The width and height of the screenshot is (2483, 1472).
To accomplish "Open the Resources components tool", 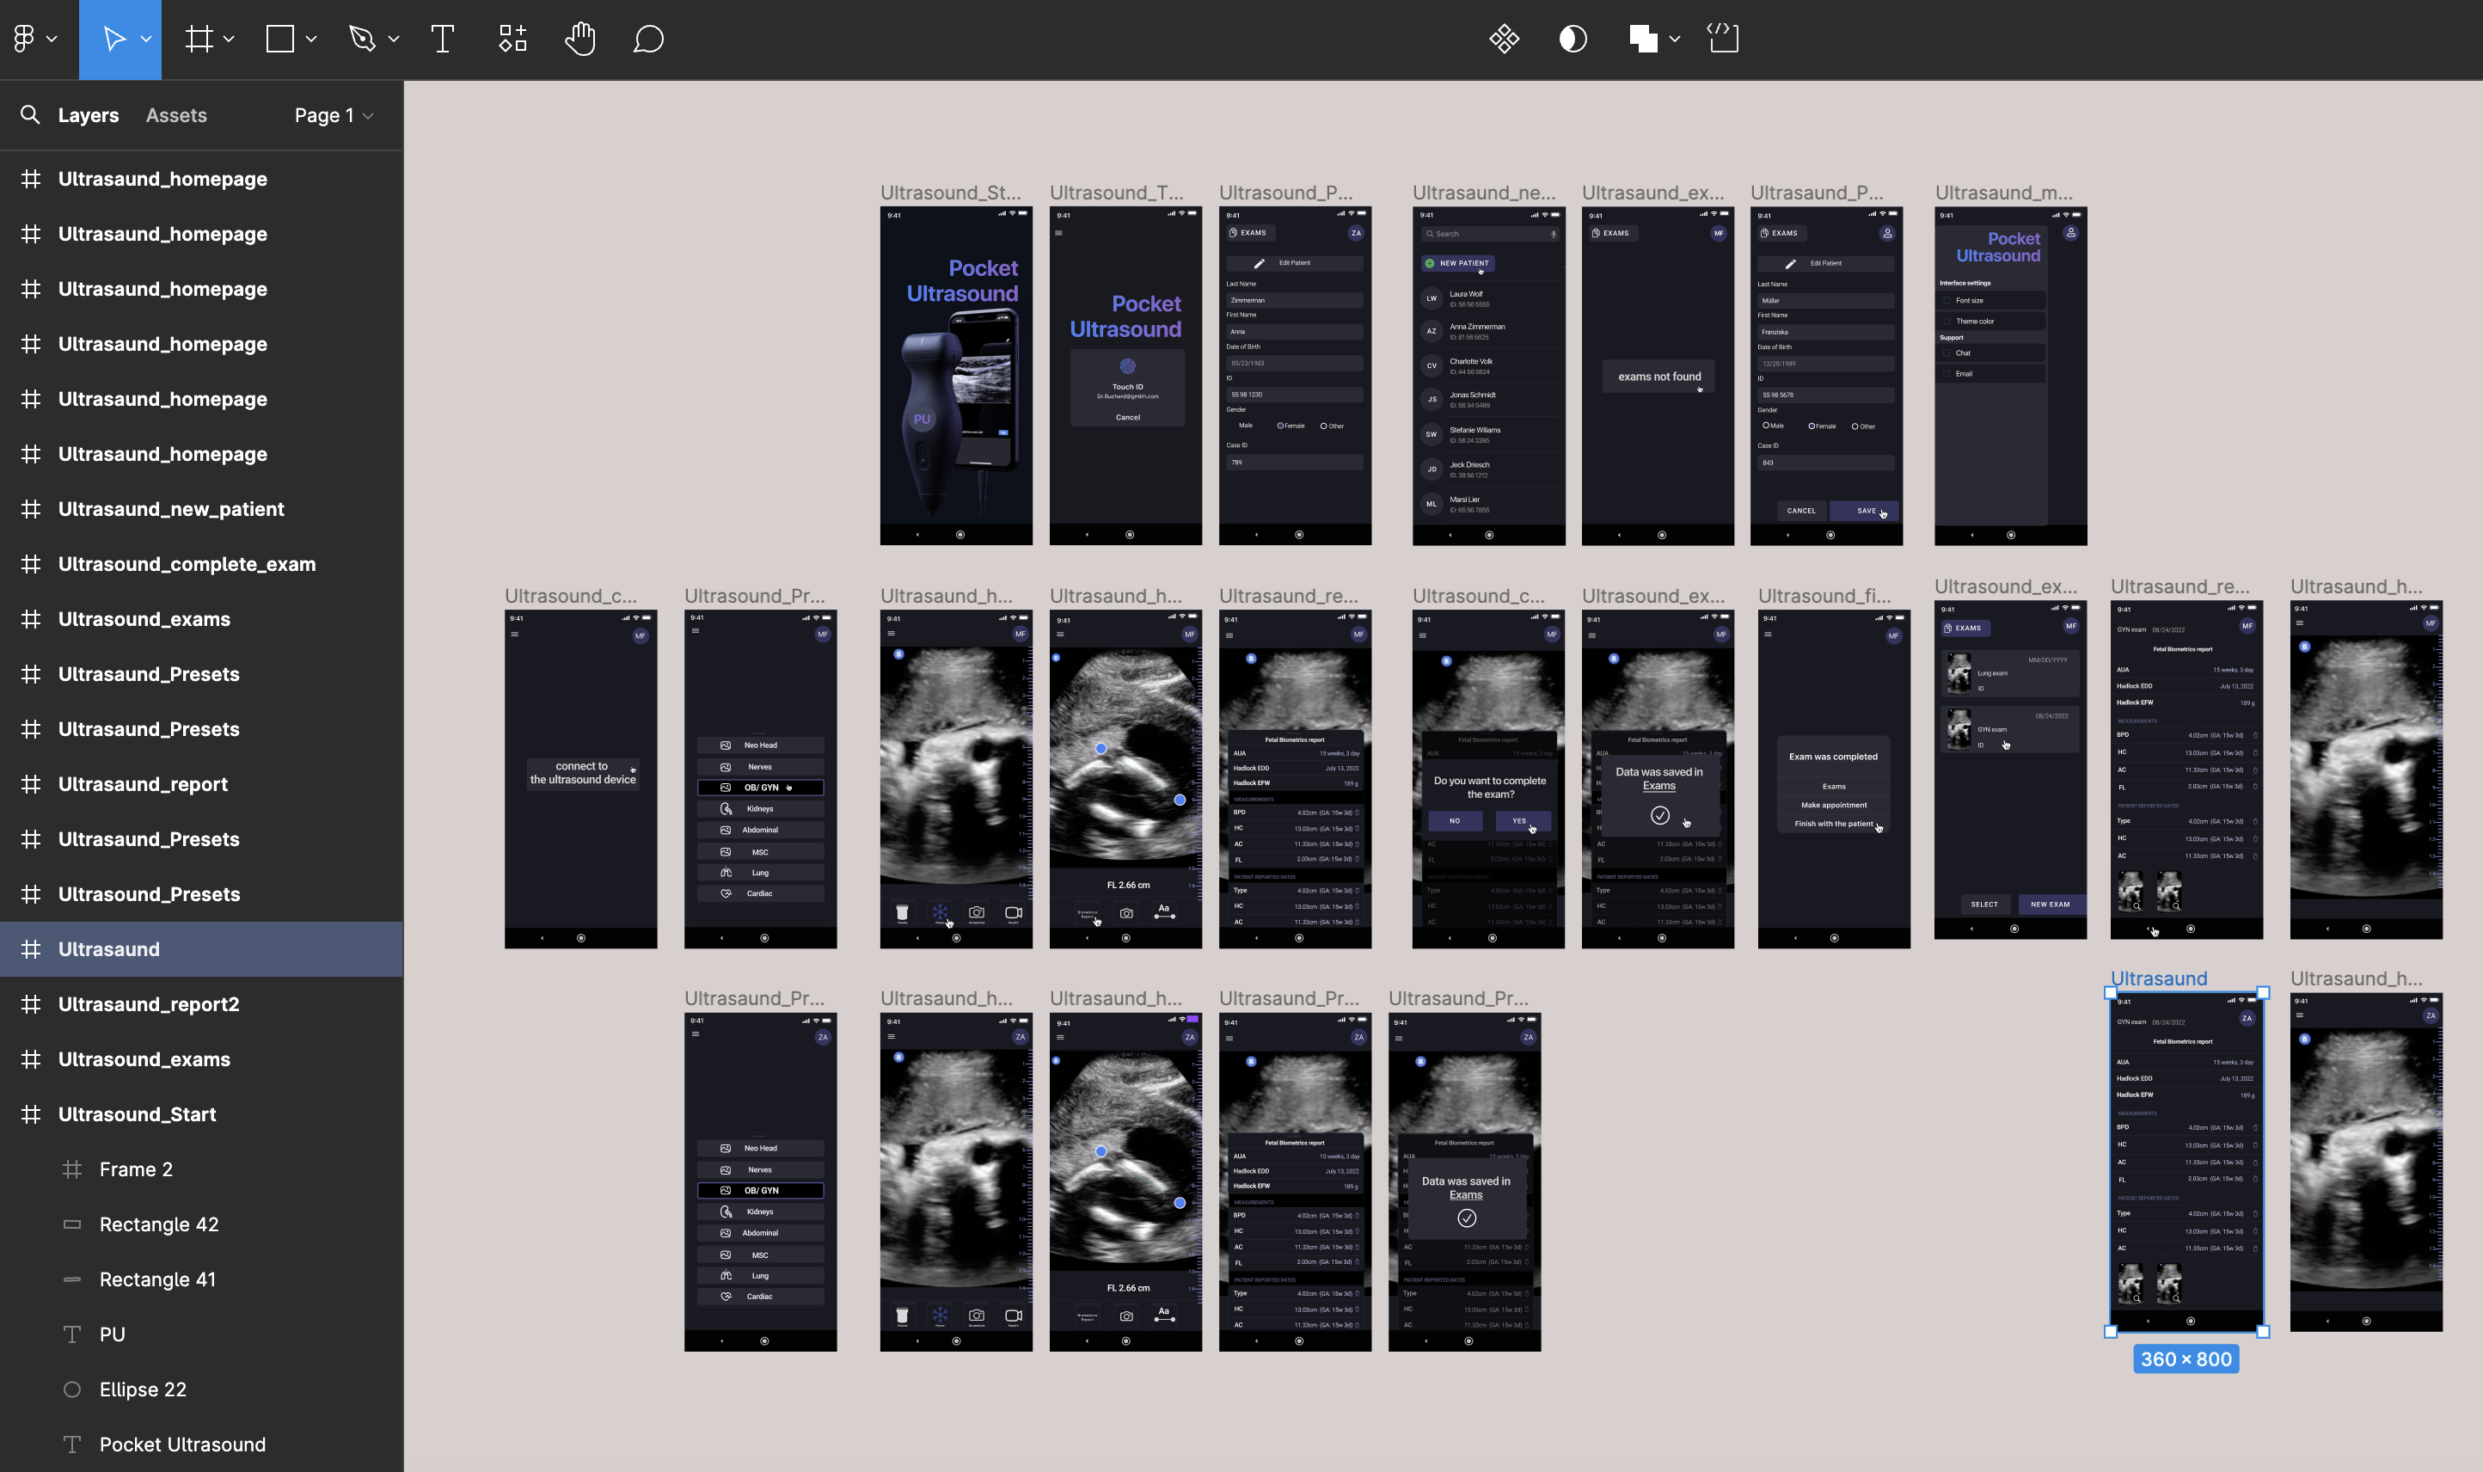I will (512, 40).
